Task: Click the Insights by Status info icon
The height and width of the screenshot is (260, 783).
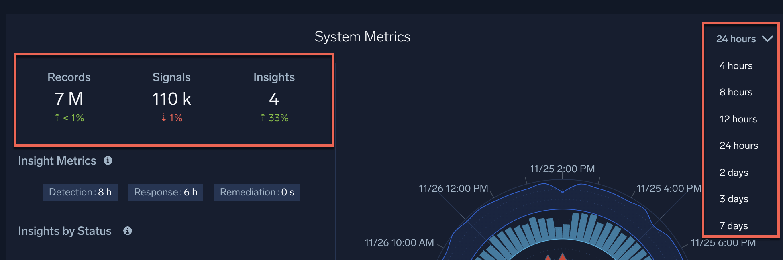Action: point(127,231)
